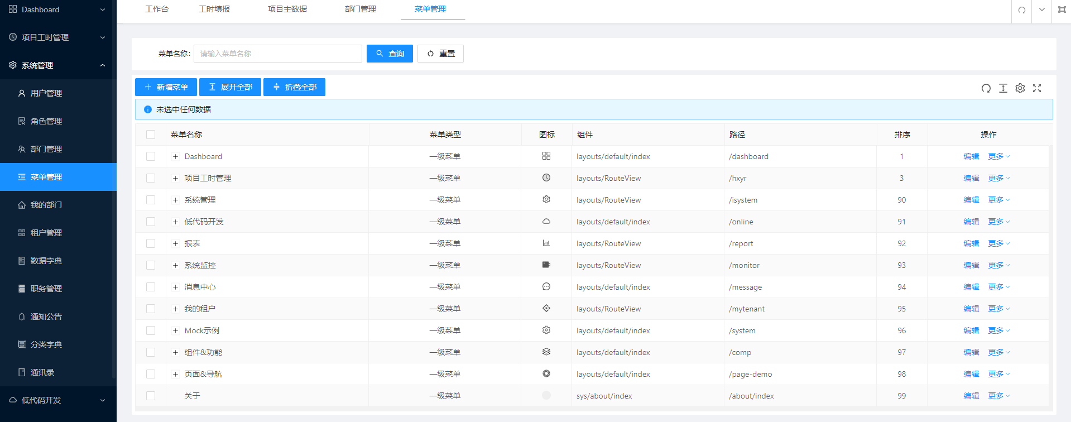The width and height of the screenshot is (1071, 422).
Task: Open 租户管理 in the sidebar
Action: click(x=58, y=233)
